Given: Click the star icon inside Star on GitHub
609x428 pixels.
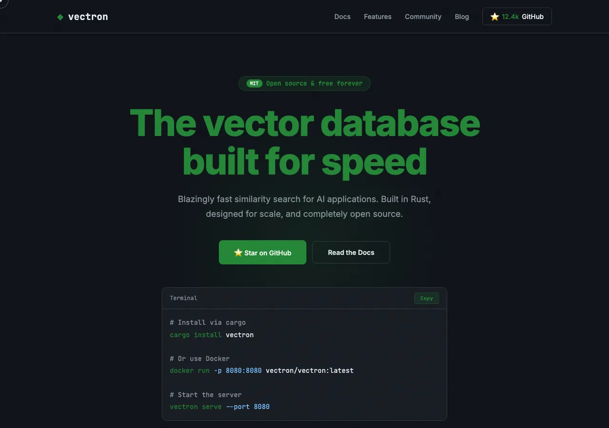Looking at the screenshot, I should point(238,253).
